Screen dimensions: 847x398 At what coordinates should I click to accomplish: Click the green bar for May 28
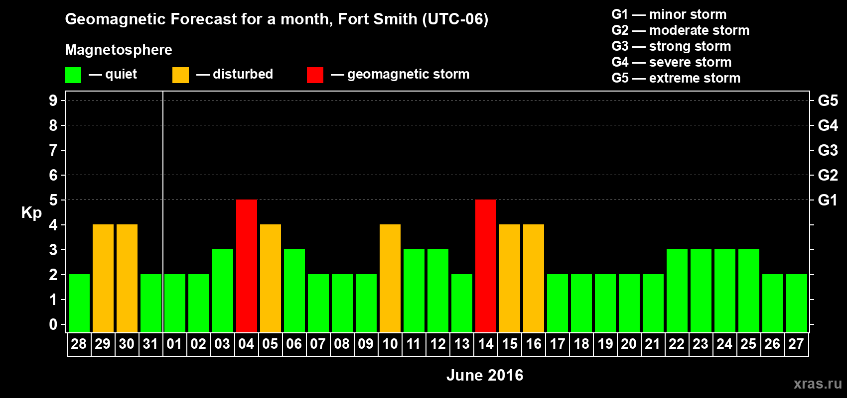(79, 303)
